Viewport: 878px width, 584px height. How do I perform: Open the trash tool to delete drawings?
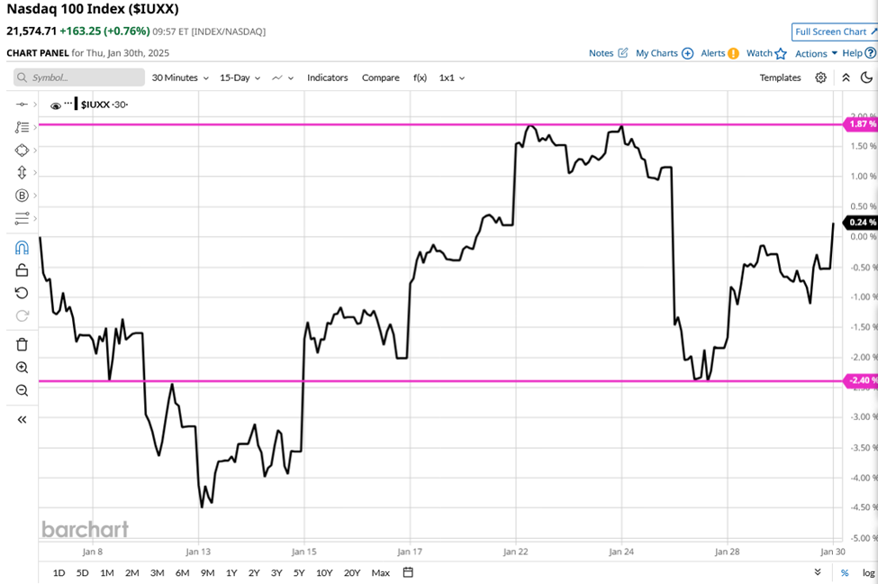pos(22,343)
